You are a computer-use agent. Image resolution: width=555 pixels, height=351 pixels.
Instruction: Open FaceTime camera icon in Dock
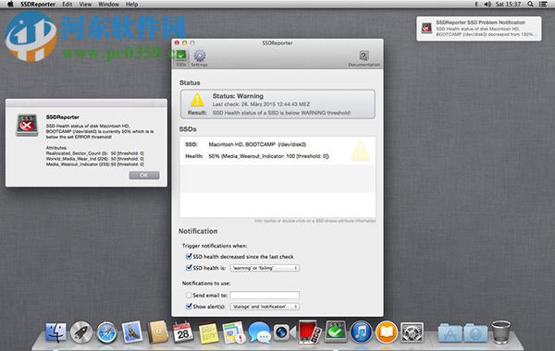tap(284, 333)
